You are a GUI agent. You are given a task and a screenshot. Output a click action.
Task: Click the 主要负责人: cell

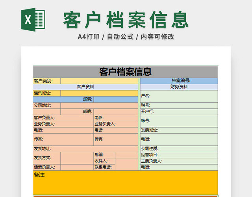click(x=179, y=161)
